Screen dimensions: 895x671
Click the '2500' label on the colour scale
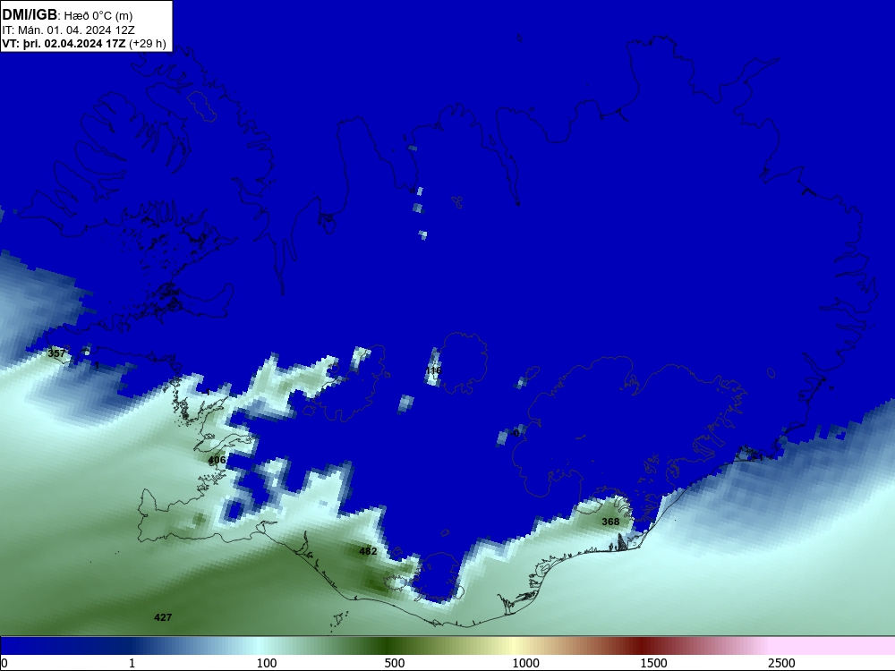click(x=781, y=663)
